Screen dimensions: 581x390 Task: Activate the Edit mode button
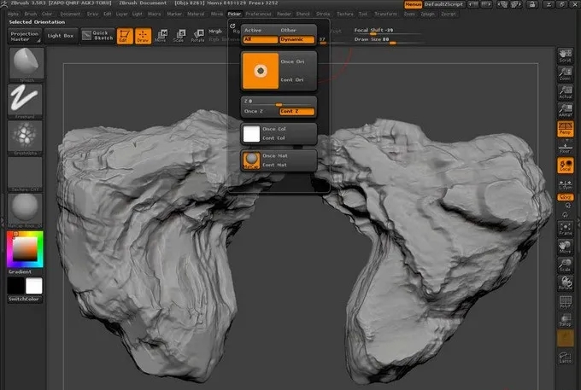125,35
